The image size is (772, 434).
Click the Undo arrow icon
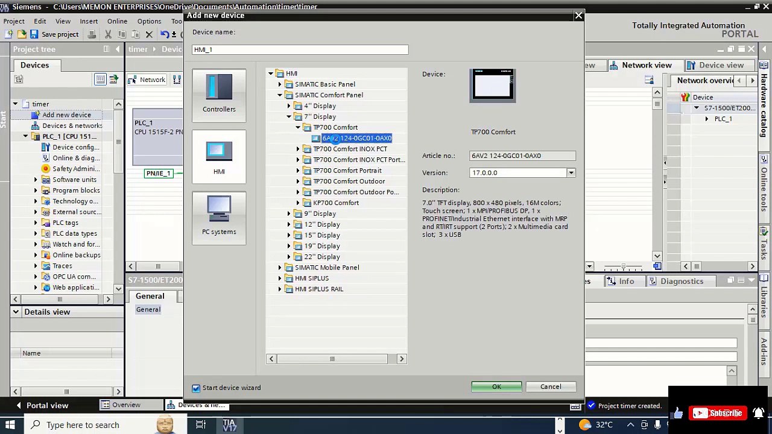pos(164,34)
